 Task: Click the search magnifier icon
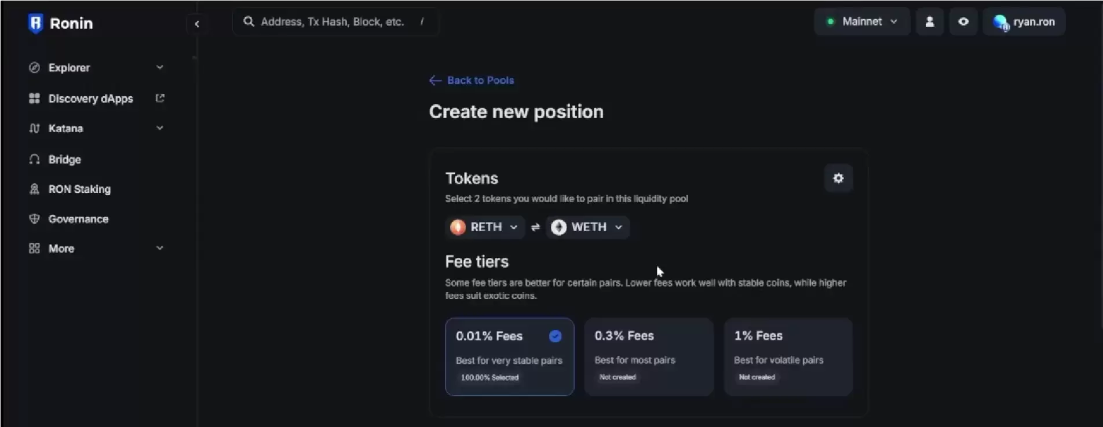click(249, 21)
